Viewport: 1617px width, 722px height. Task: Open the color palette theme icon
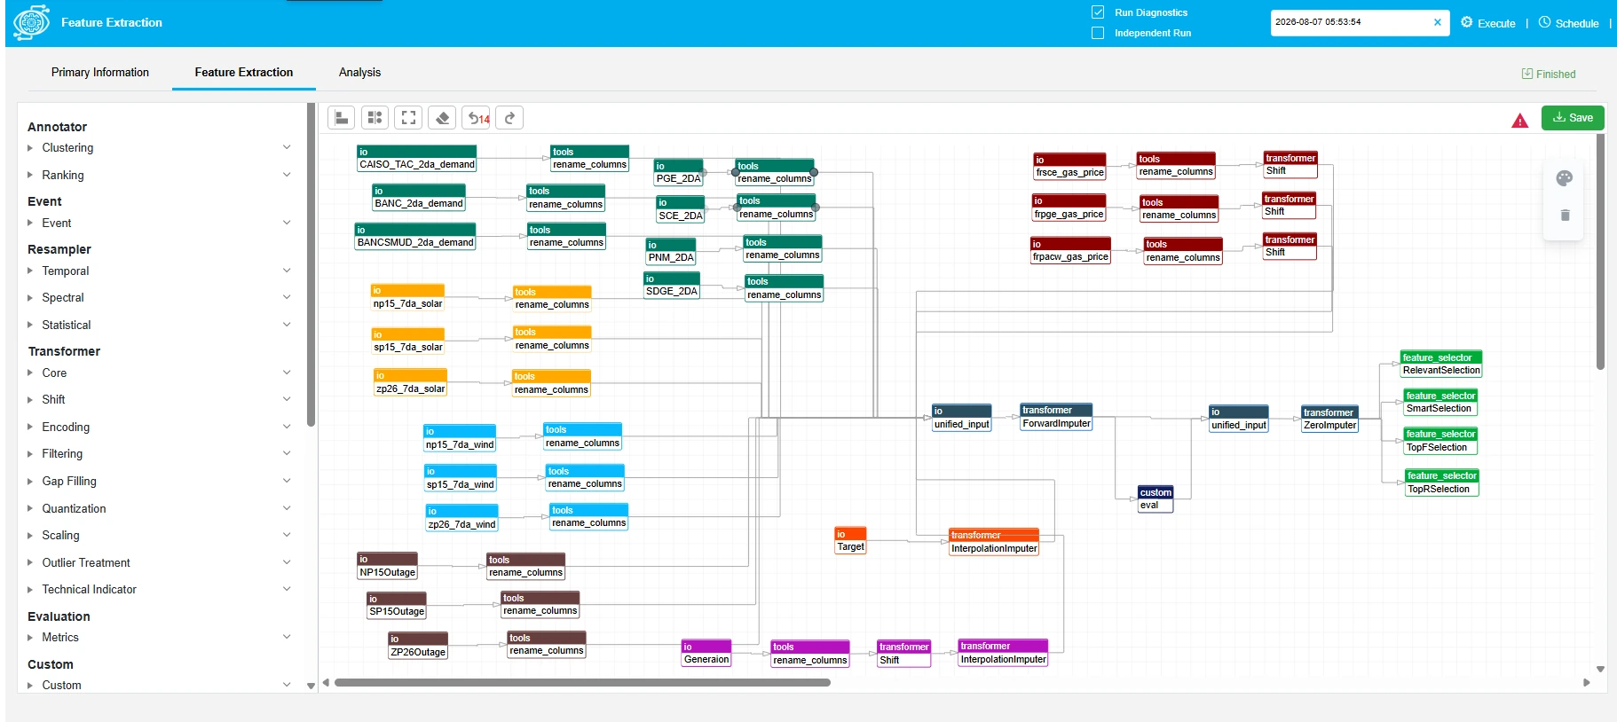point(1565,178)
